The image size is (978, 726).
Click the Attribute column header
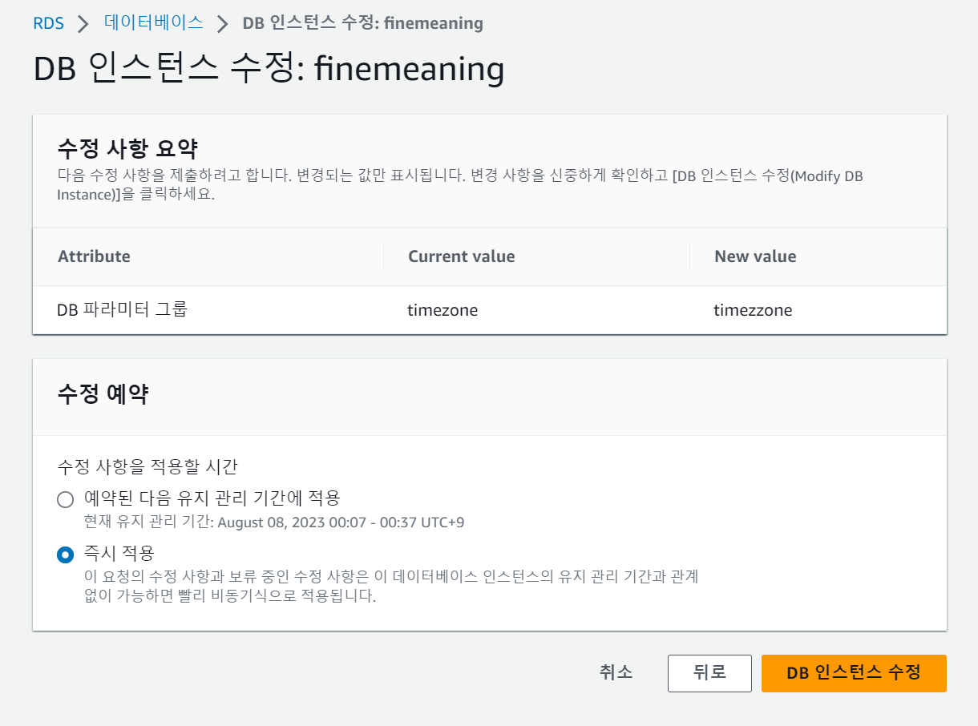95,256
